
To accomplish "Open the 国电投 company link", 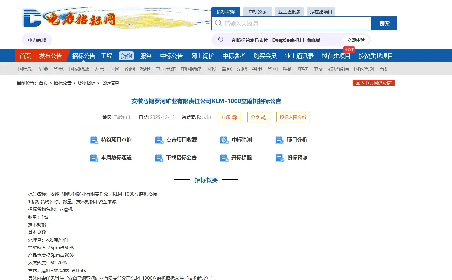I will (25, 69).
